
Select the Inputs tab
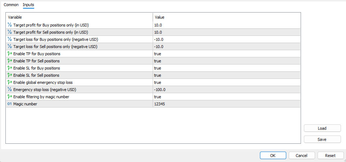pyautogui.click(x=28, y=5)
